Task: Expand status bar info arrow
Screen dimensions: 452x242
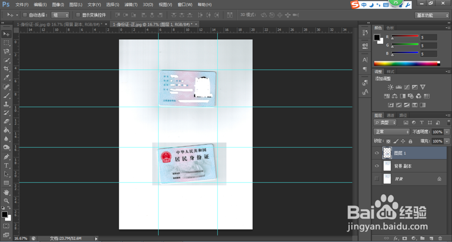Action: tap(96, 238)
